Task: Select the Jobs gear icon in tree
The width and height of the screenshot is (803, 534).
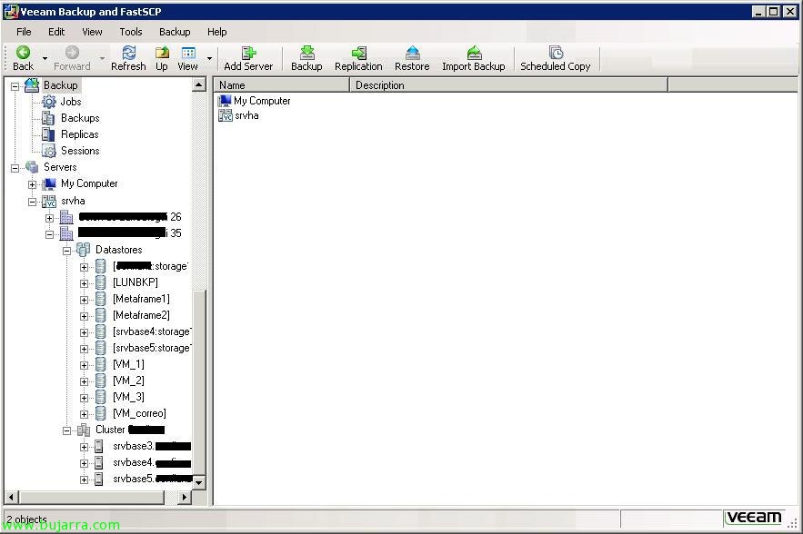Action: (48, 102)
